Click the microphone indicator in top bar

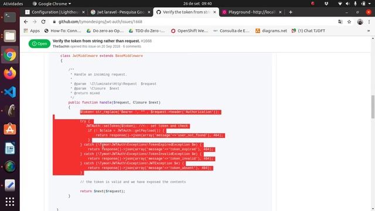coord(356,4)
